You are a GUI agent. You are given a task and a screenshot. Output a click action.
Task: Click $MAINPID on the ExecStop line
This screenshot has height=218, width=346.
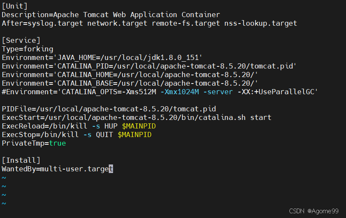(134, 135)
